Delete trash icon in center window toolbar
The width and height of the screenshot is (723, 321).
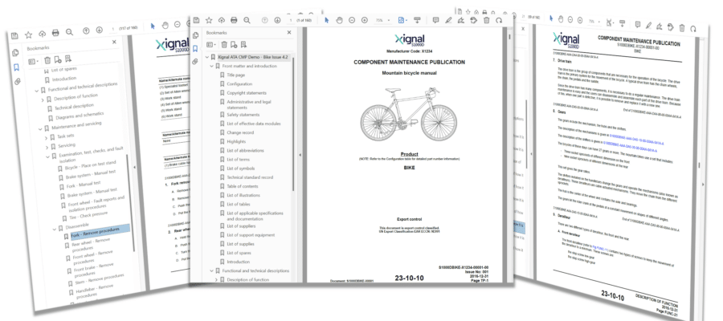(486, 20)
